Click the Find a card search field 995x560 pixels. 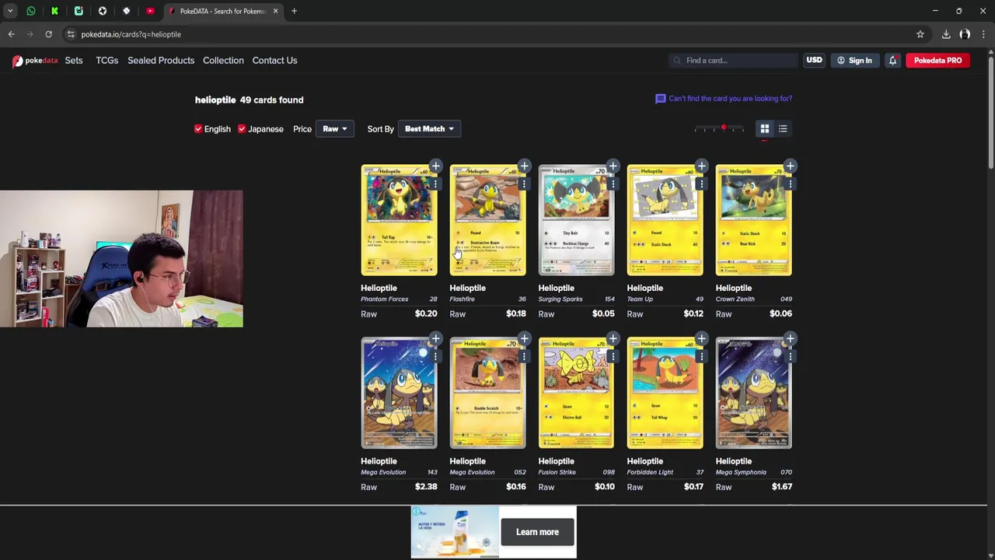734,61
